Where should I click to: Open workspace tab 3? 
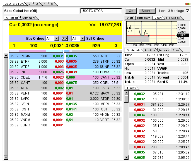pos(37,4)
